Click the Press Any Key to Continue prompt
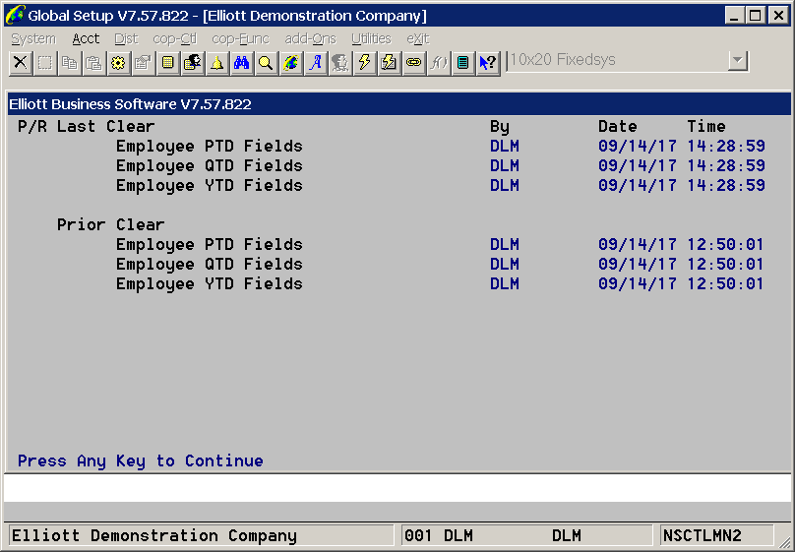The image size is (795, 552). click(141, 460)
